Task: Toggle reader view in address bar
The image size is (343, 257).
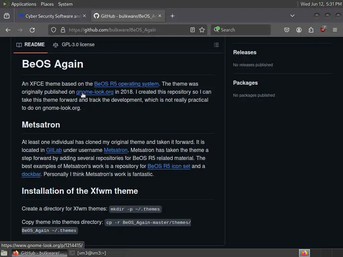Action: [193, 30]
